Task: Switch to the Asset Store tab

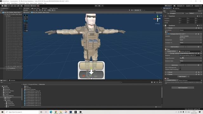Action: pyautogui.click(x=36, y=8)
